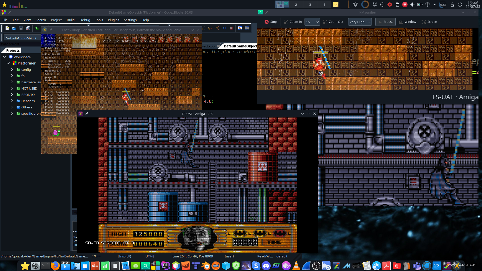
Task: Click the Open file icon in Code::Blocks toolbar
Action: [x=14, y=28]
